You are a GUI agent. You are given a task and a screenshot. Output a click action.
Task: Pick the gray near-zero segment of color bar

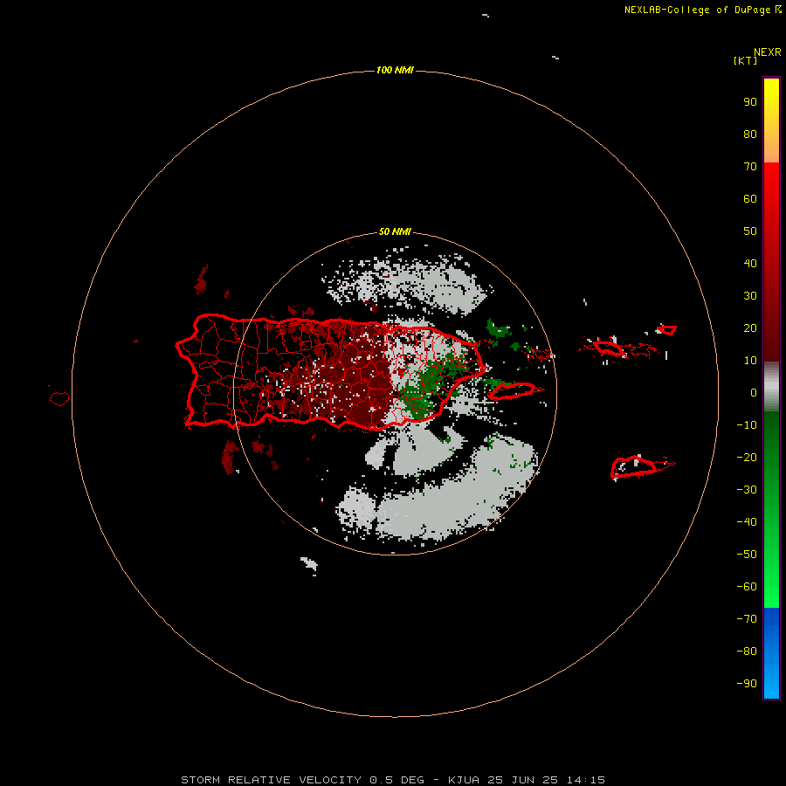(x=771, y=387)
